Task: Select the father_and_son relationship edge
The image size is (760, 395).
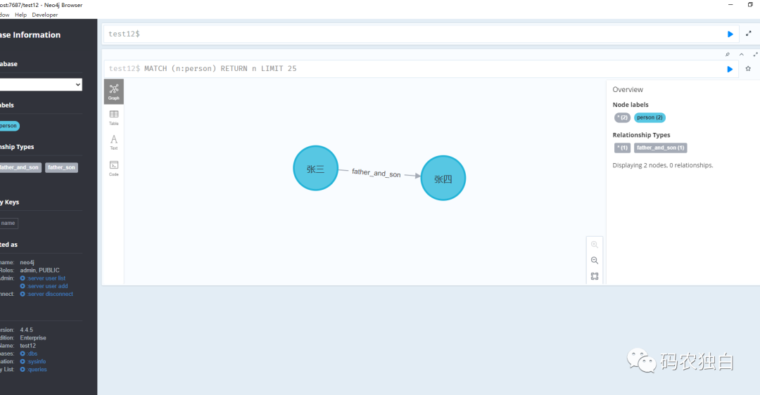Action: [x=376, y=173]
